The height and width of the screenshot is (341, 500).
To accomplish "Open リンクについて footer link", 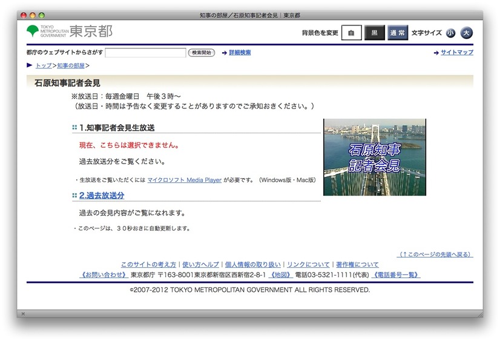I will 308,265.
